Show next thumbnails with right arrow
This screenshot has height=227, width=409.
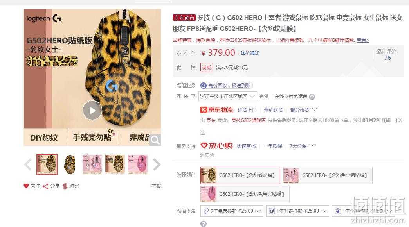157,164
